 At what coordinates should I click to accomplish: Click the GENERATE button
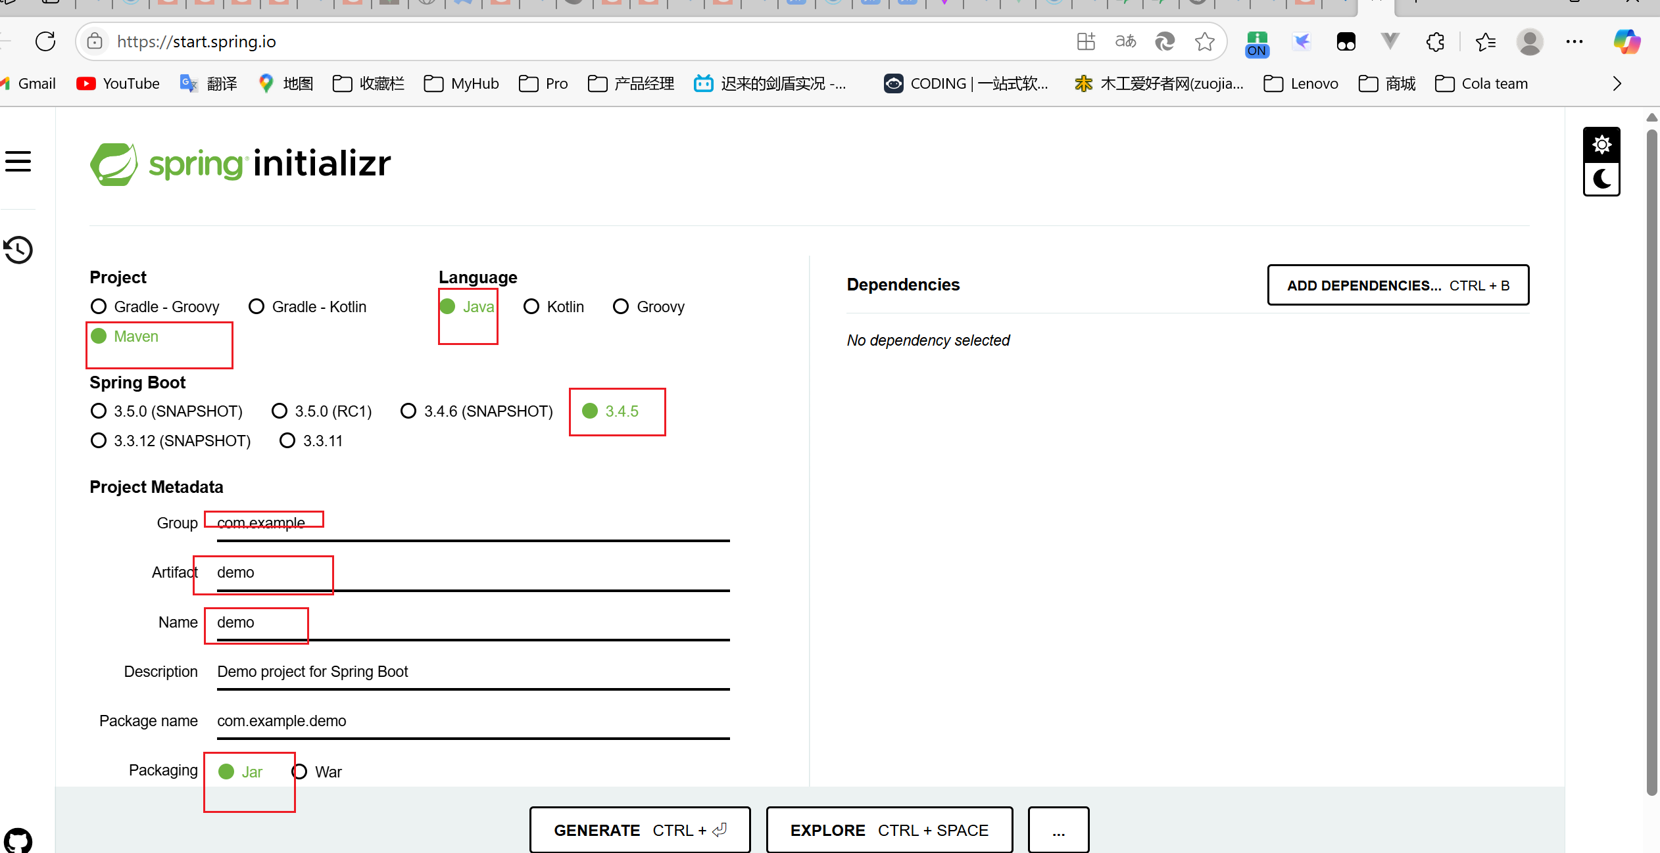click(x=639, y=831)
